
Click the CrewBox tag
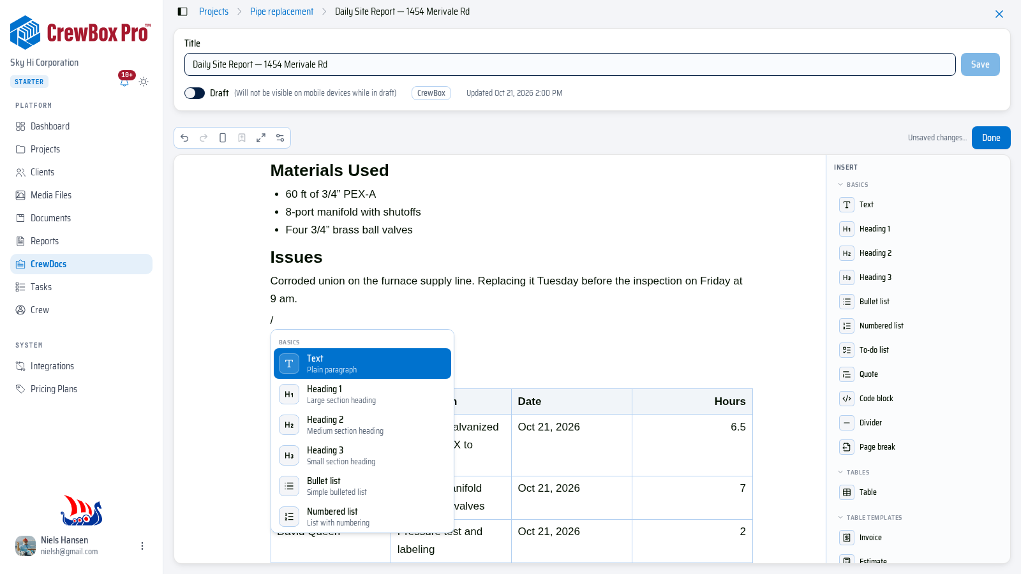point(431,93)
